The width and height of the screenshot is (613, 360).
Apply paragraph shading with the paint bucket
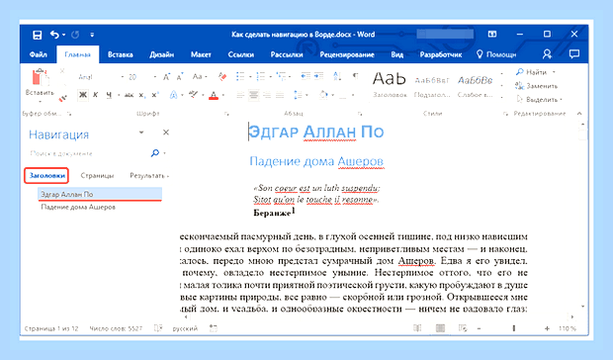[x=323, y=95]
